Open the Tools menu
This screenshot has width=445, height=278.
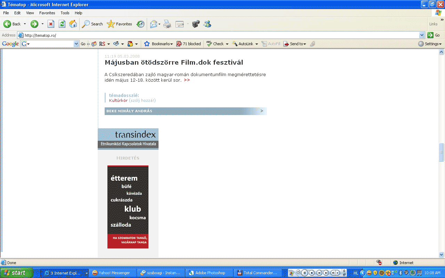point(65,13)
